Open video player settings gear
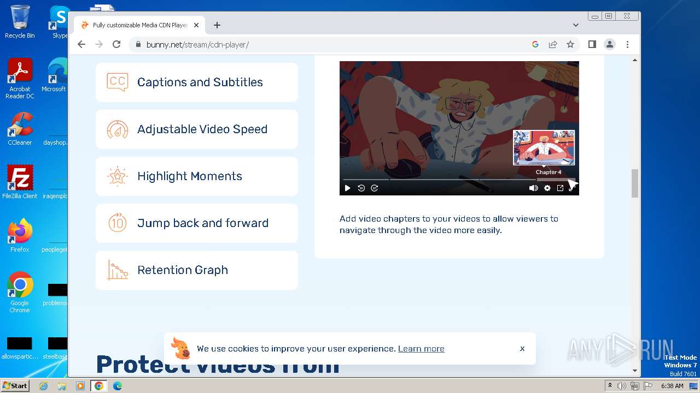This screenshot has height=393, width=700. [547, 188]
